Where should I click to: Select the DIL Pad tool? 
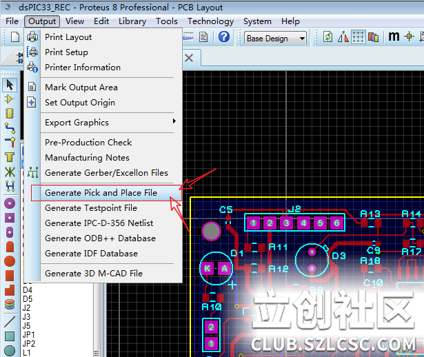pyautogui.click(x=10, y=232)
